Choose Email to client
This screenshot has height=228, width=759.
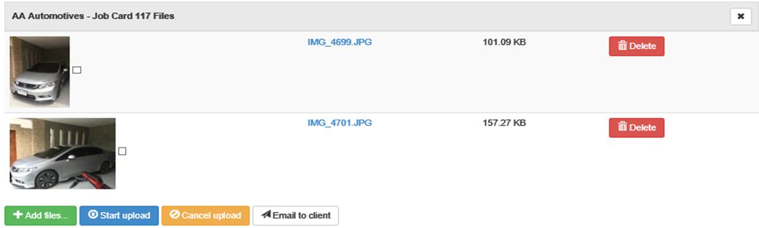tap(296, 215)
